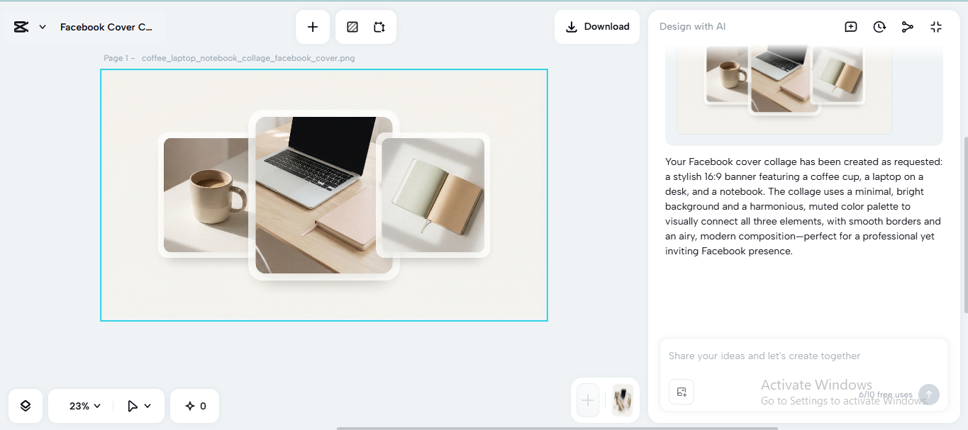Image resolution: width=968 pixels, height=430 pixels.
Task: Open the layers panel icon
Action: 26,406
